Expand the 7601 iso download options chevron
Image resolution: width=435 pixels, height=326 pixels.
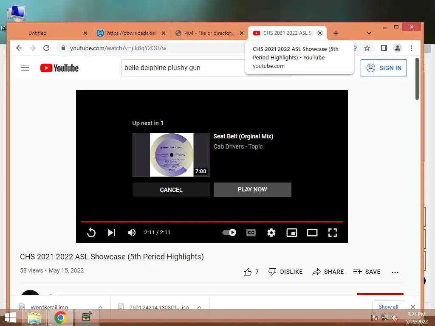(199, 307)
